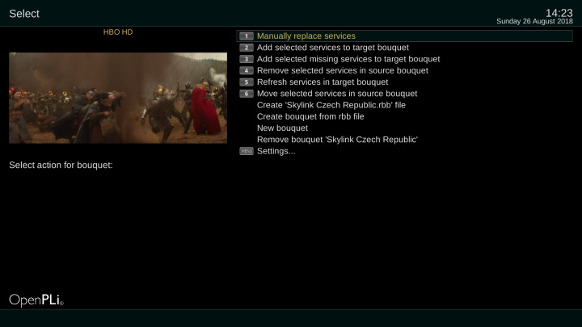
Task: Click the number 5 key badge icon
Action: pyautogui.click(x=246, y=82)
